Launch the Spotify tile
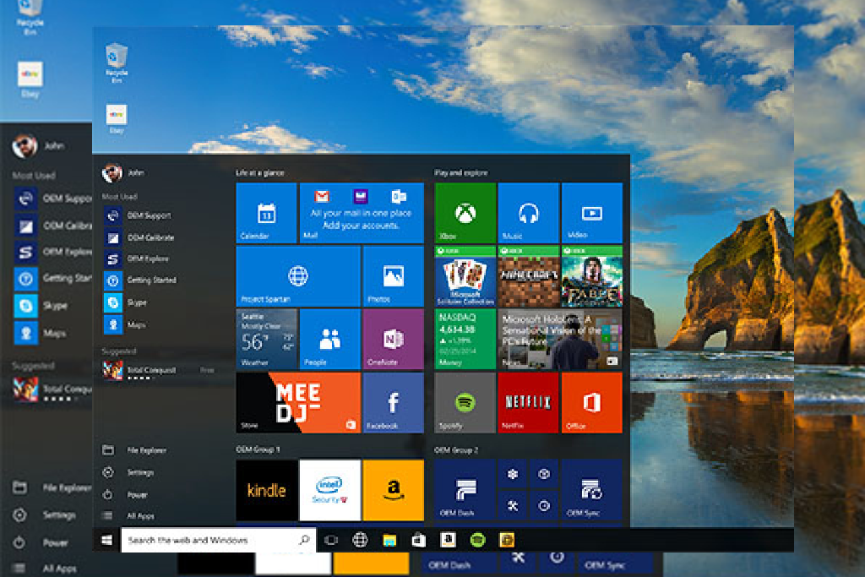The height and width of the screenshot is (577, 865). point(465,403)
